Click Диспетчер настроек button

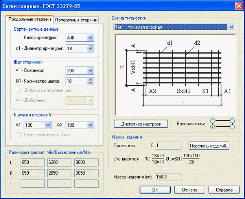pyautogui.click(x=141, y=124)
